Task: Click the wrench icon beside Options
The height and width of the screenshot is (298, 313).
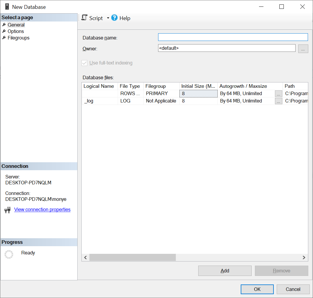Action: [x=4, y=31]
